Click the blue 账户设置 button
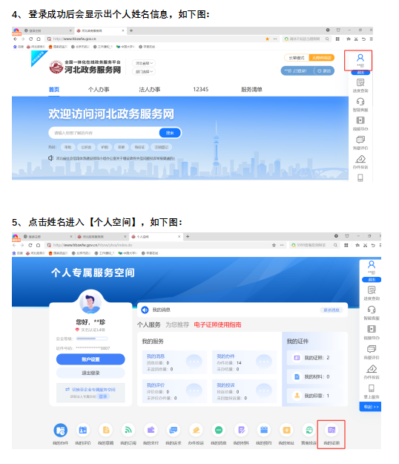 [x=90, y=359]
